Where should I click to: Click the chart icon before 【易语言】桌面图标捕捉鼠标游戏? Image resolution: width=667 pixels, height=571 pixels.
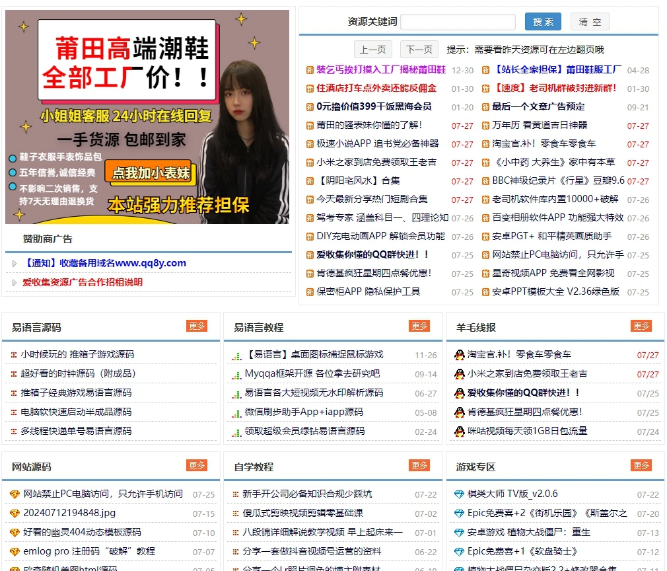[x=236, y=354]
